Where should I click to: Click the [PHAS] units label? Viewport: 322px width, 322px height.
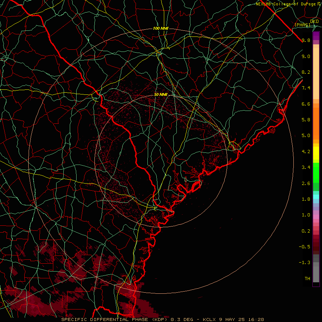(302, 25)
